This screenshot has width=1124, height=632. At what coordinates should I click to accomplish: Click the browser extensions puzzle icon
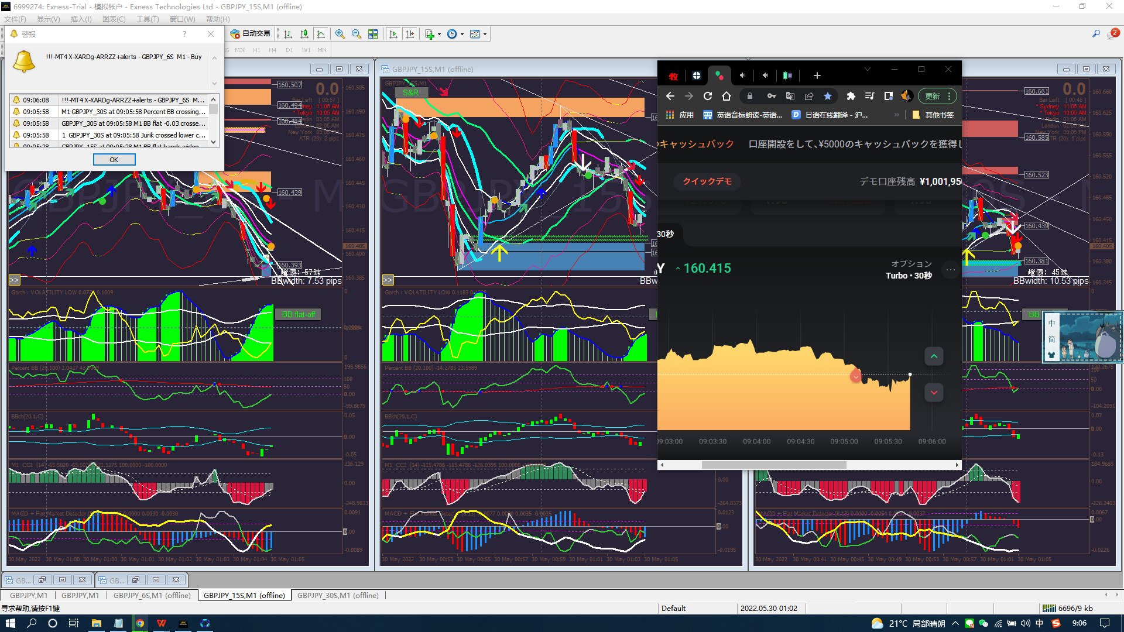pos(851,96)
